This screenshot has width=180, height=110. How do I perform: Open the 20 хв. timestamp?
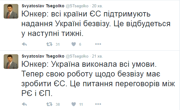click(x=97, y=6)
